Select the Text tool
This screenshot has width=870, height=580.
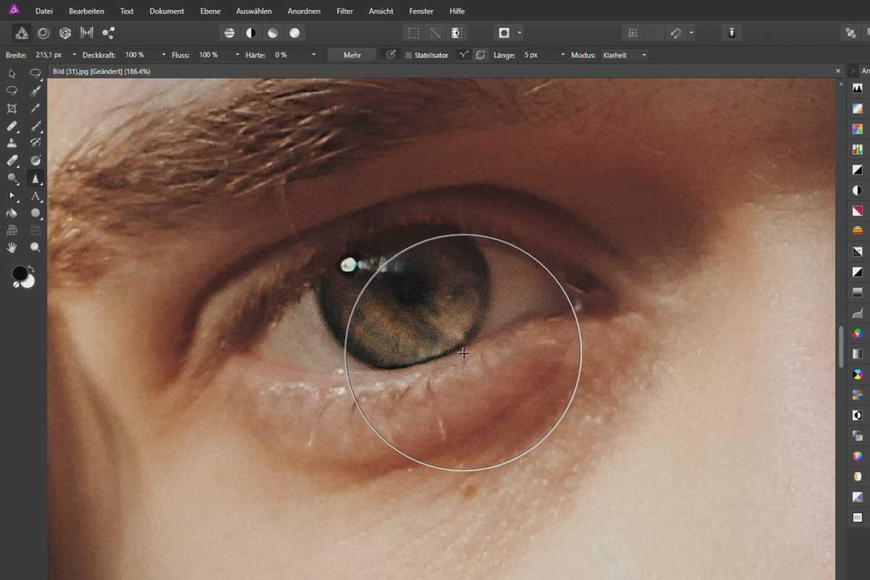pyautogui.click(x=35, y=196)
